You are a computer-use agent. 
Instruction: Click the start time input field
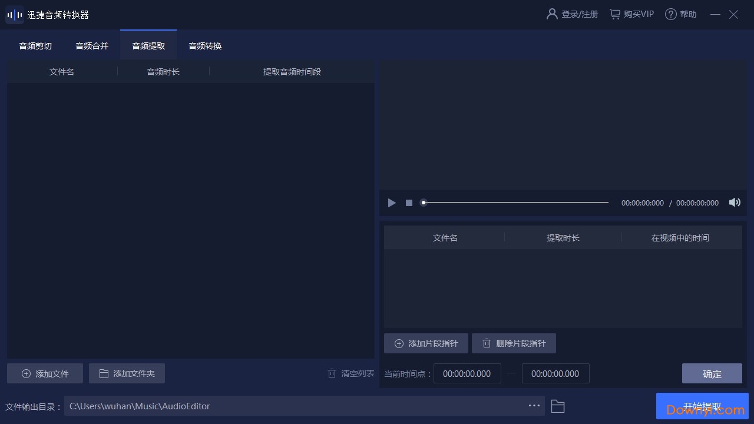[x=467, y=373]
